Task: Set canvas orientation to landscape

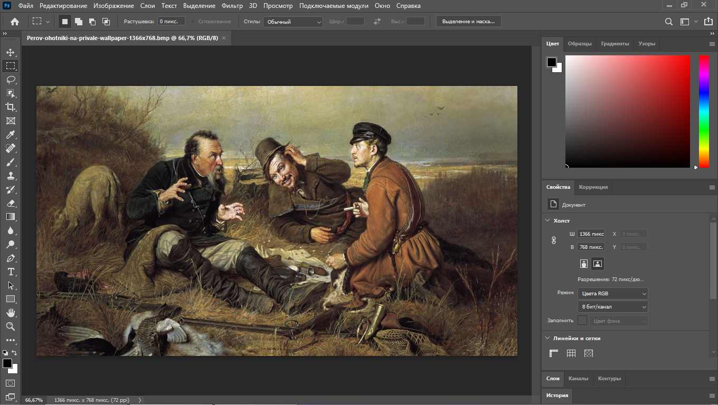Action: click(598, 263)
